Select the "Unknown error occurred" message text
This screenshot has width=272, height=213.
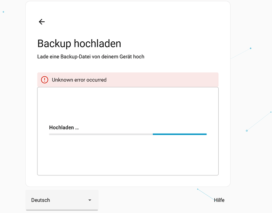coord(79,80)
